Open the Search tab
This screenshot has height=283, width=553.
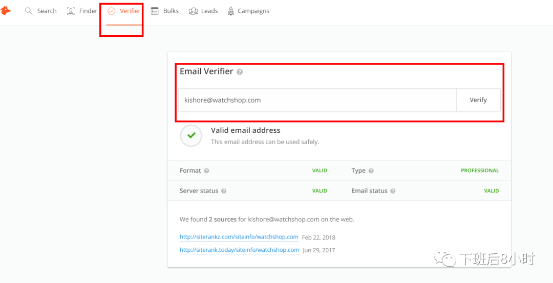[x=47, y=11]
